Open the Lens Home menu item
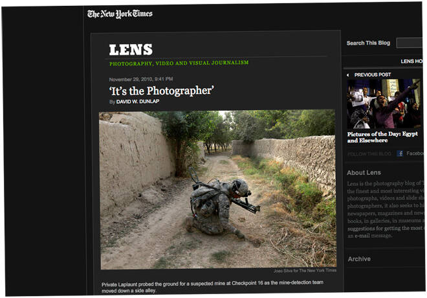427x298 pixels. click(411, 62)
